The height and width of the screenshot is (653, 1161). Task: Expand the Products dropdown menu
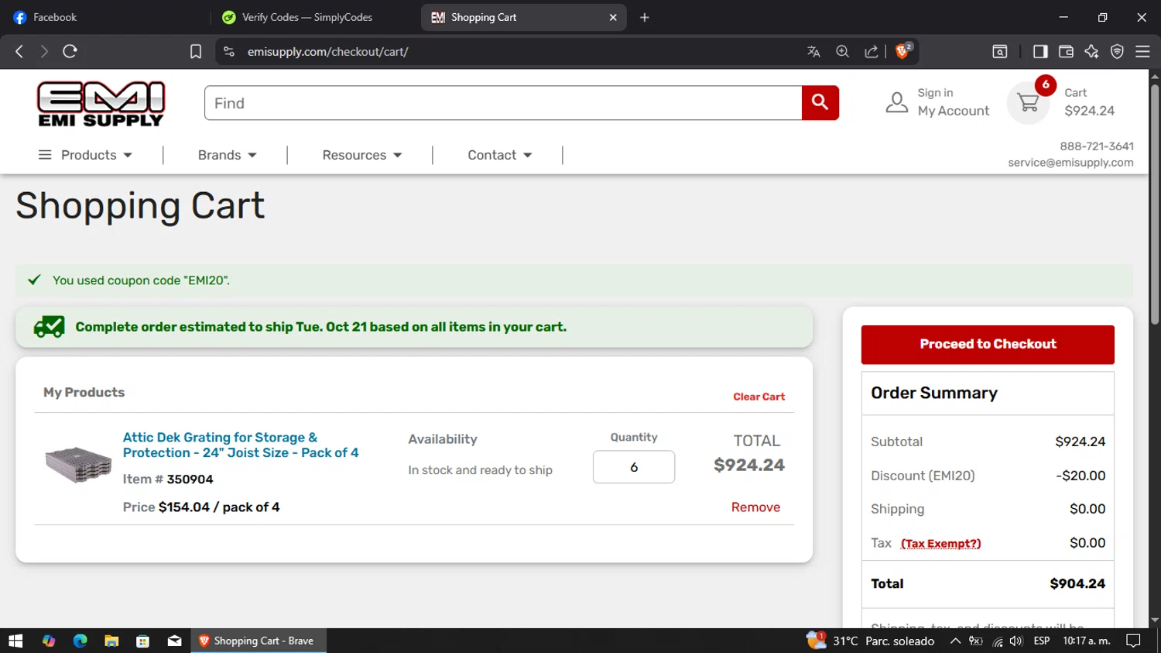tap(85, 155)
